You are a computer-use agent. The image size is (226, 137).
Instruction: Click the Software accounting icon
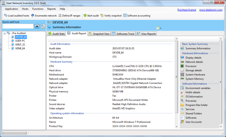tap(125, 16)
